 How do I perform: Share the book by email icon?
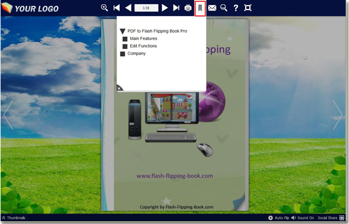point(212,8)
